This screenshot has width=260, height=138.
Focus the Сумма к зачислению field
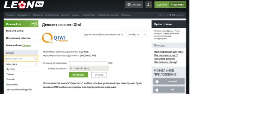coord(88,63)
